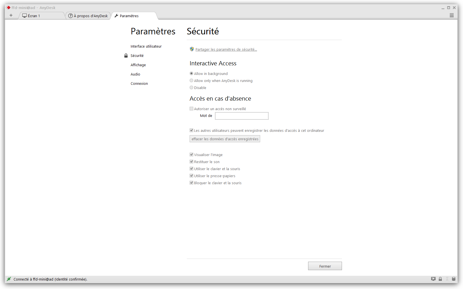Select the Paramètres tab
Screen dimensions: 463x289
pyautogui.click(x=135, y=16)
